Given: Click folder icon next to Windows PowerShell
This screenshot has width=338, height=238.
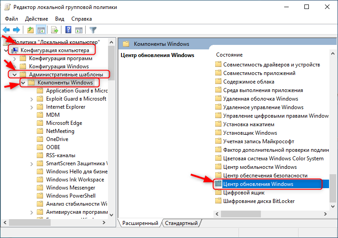Looking at the screenshot, I should point(40,196).
